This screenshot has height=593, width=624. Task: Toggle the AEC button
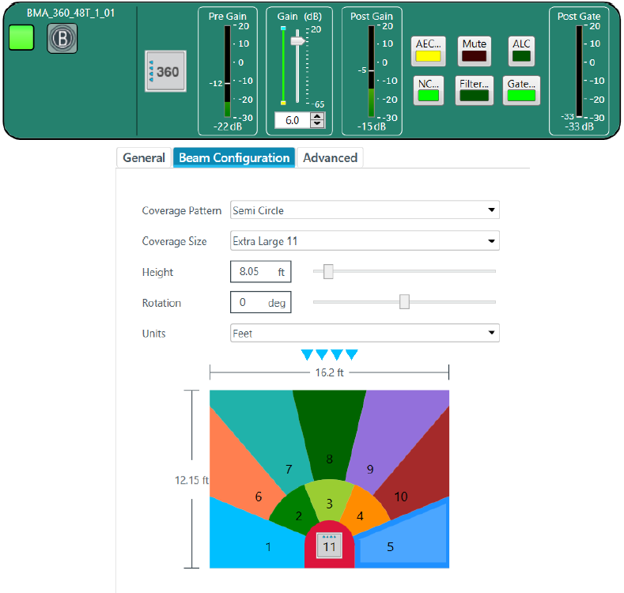429,50
